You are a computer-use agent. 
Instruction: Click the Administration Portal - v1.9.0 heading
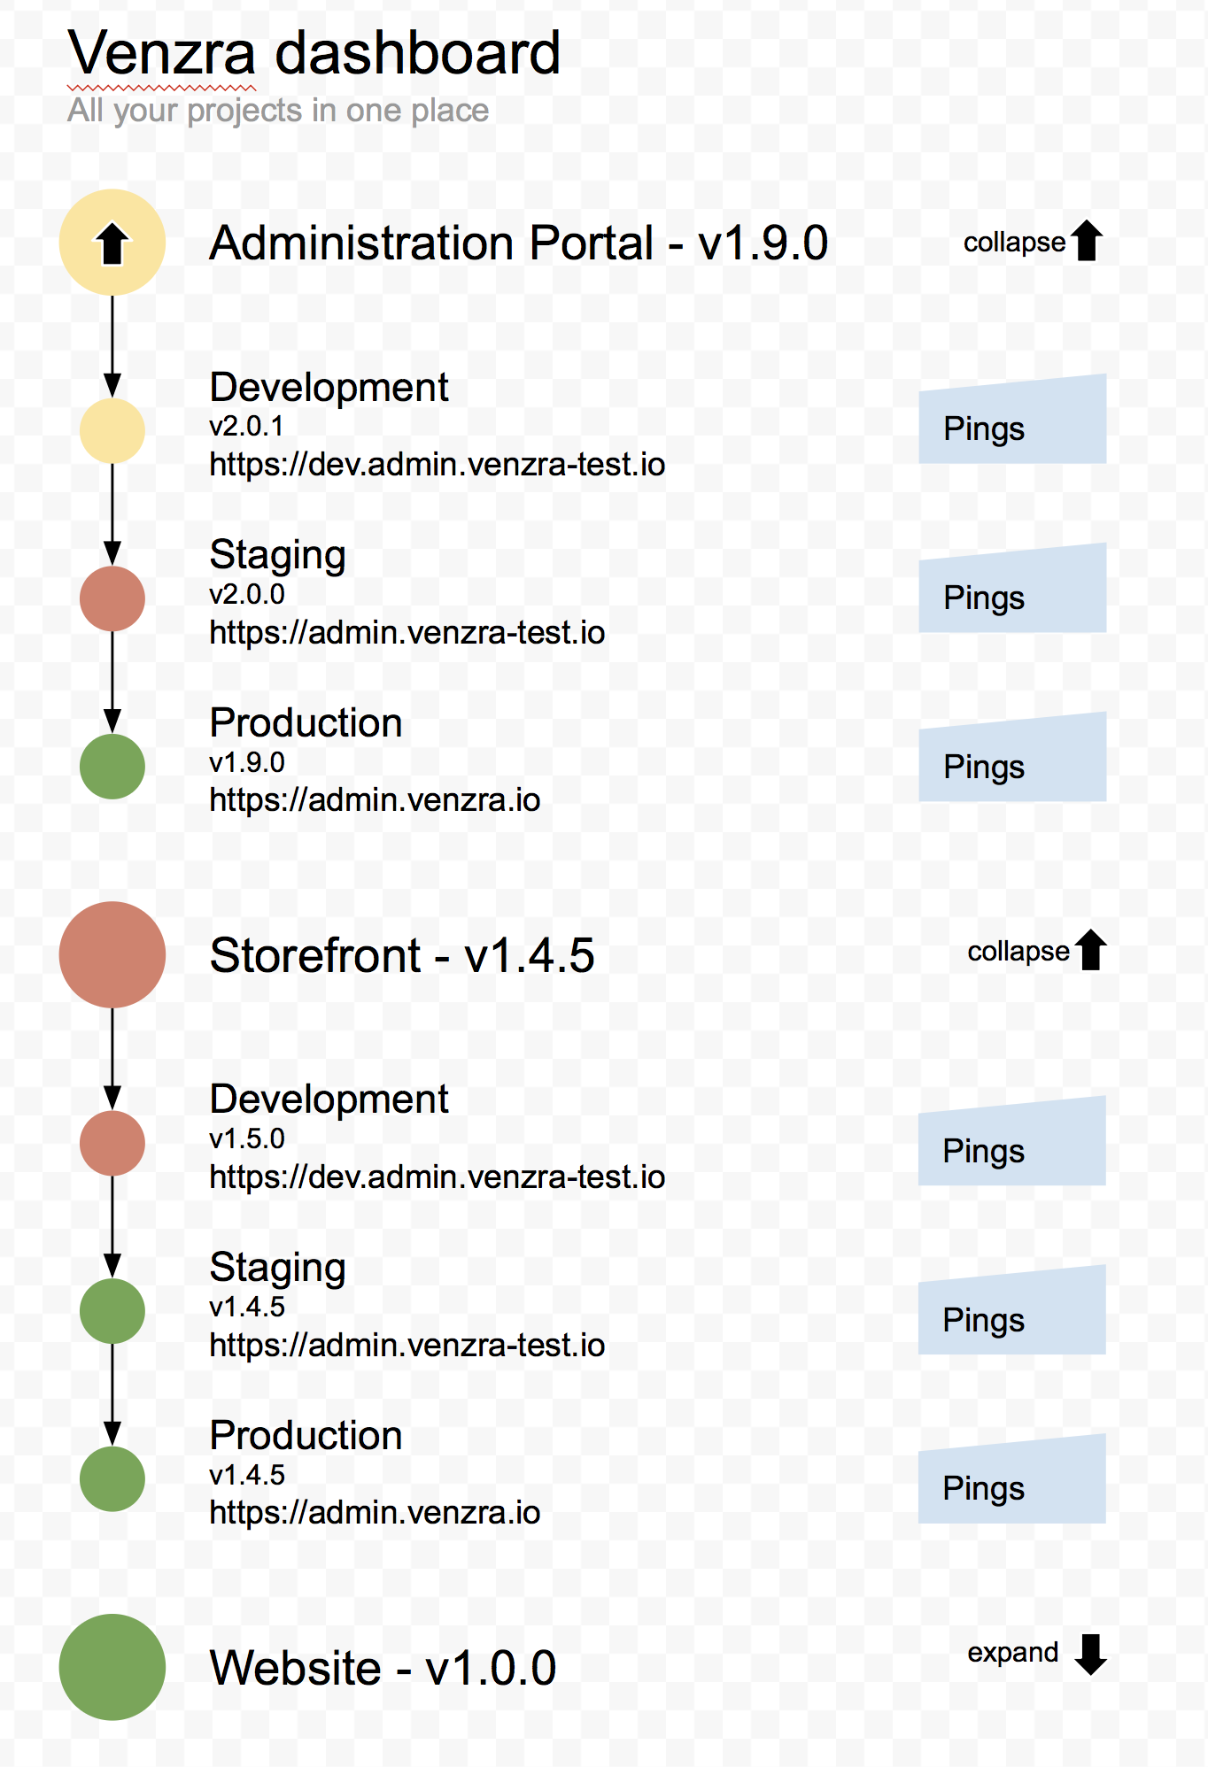pyautogui.click(x=519, y=243)
